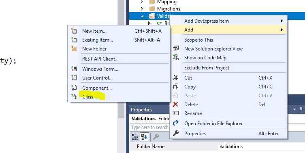Click the Existing Item icon

tap(74, 40)
